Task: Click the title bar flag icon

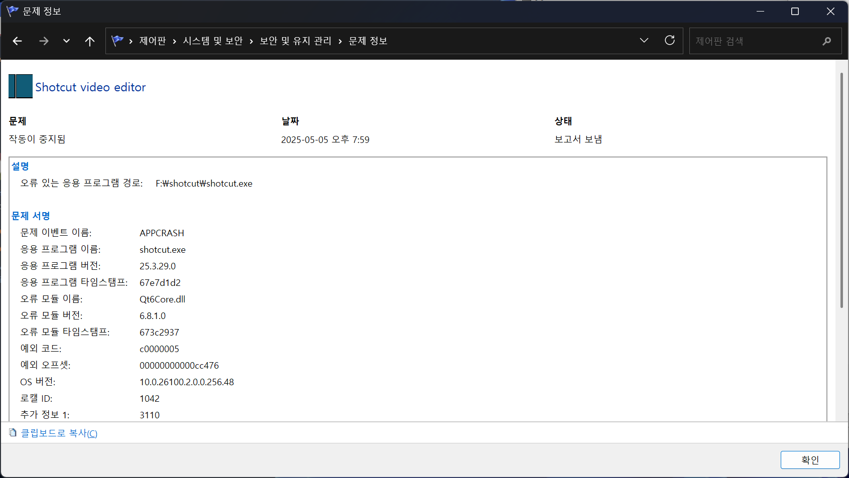Action: pos(12,11)
